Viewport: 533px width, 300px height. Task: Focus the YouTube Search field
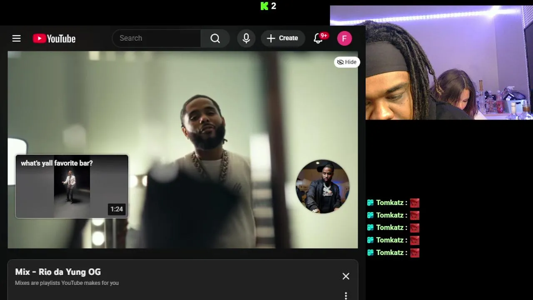(157, 38)
